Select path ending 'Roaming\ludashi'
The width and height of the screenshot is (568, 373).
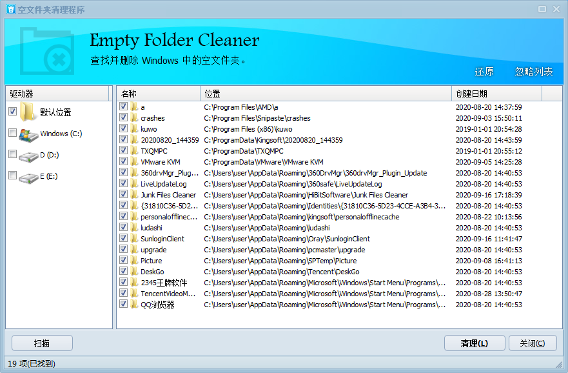[267, 228]
